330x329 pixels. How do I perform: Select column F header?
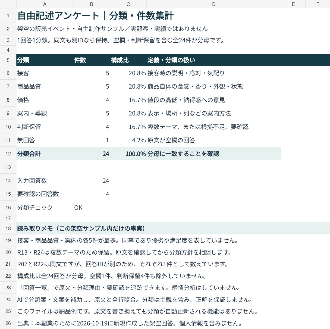318,4
